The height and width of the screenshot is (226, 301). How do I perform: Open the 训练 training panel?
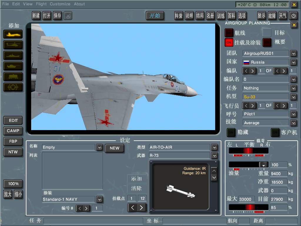click(221, 16)
